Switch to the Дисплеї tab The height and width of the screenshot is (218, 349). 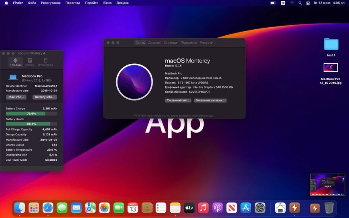point(154,42)
